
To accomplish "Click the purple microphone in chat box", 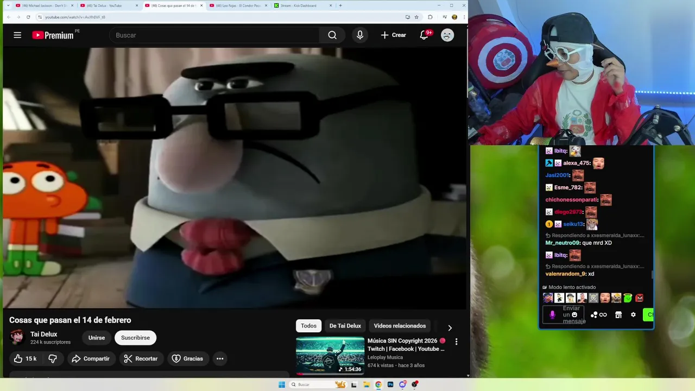I will (x=552, y=314).
